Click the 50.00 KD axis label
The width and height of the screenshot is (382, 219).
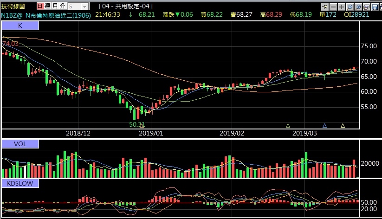[369, 202]
